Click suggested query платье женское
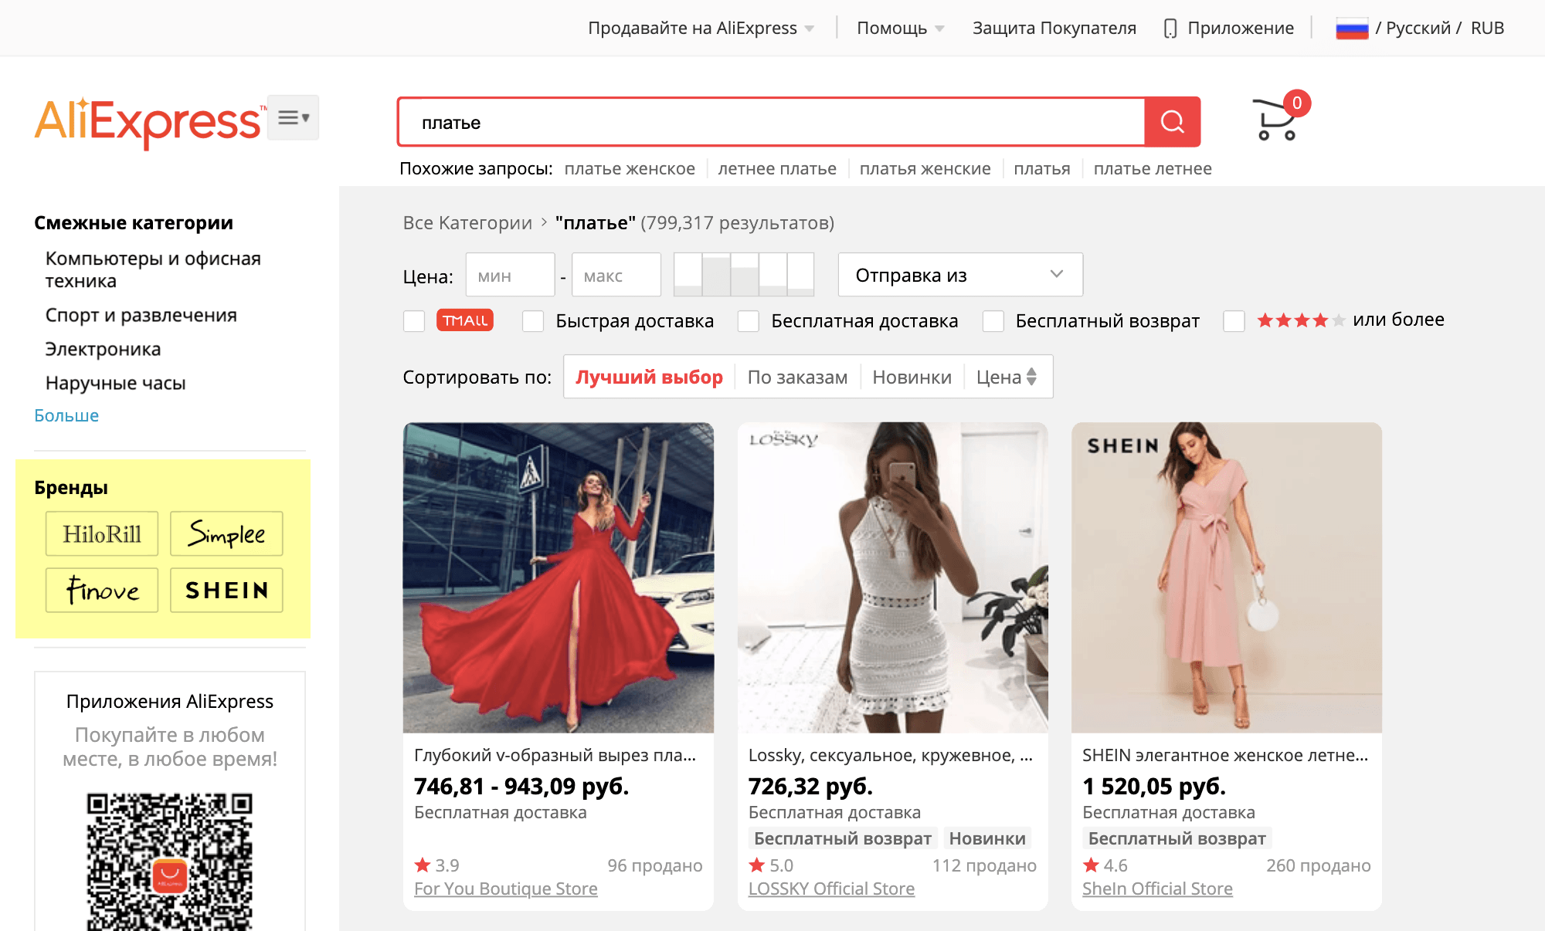The height and width of the screenshot is (931, 1545). point(630,169)
